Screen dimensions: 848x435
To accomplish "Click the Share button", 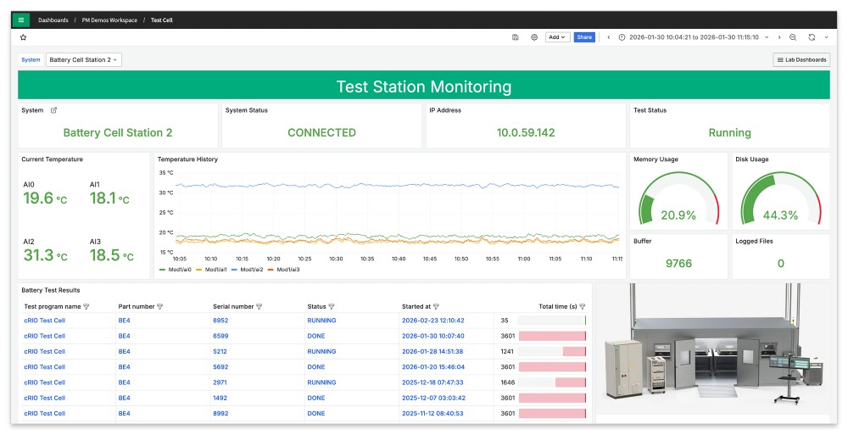I will click(584, 37).
